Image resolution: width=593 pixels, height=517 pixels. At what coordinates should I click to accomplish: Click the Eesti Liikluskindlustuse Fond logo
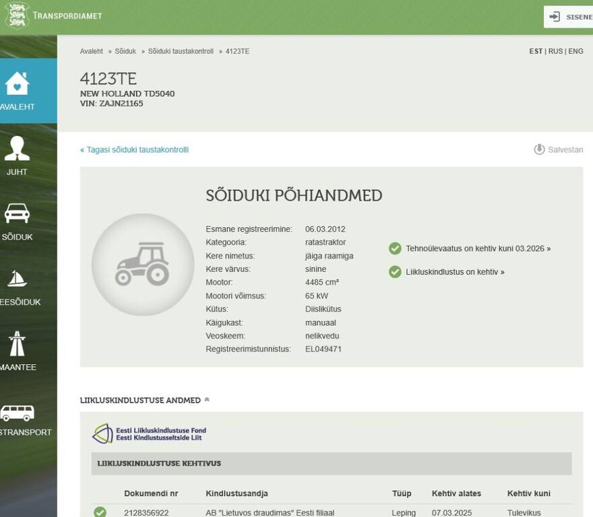click(x=150, y=434)
